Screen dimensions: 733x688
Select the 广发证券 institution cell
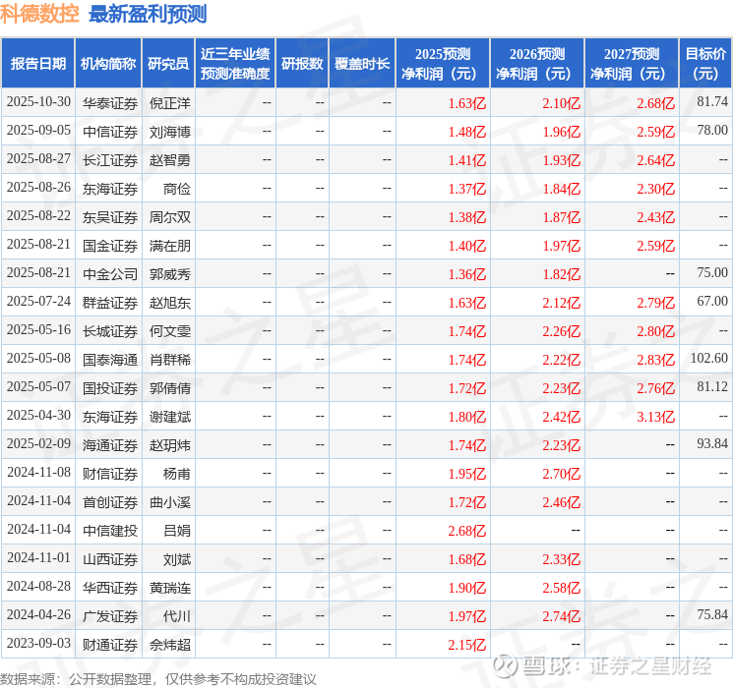[x=110, y=615]
